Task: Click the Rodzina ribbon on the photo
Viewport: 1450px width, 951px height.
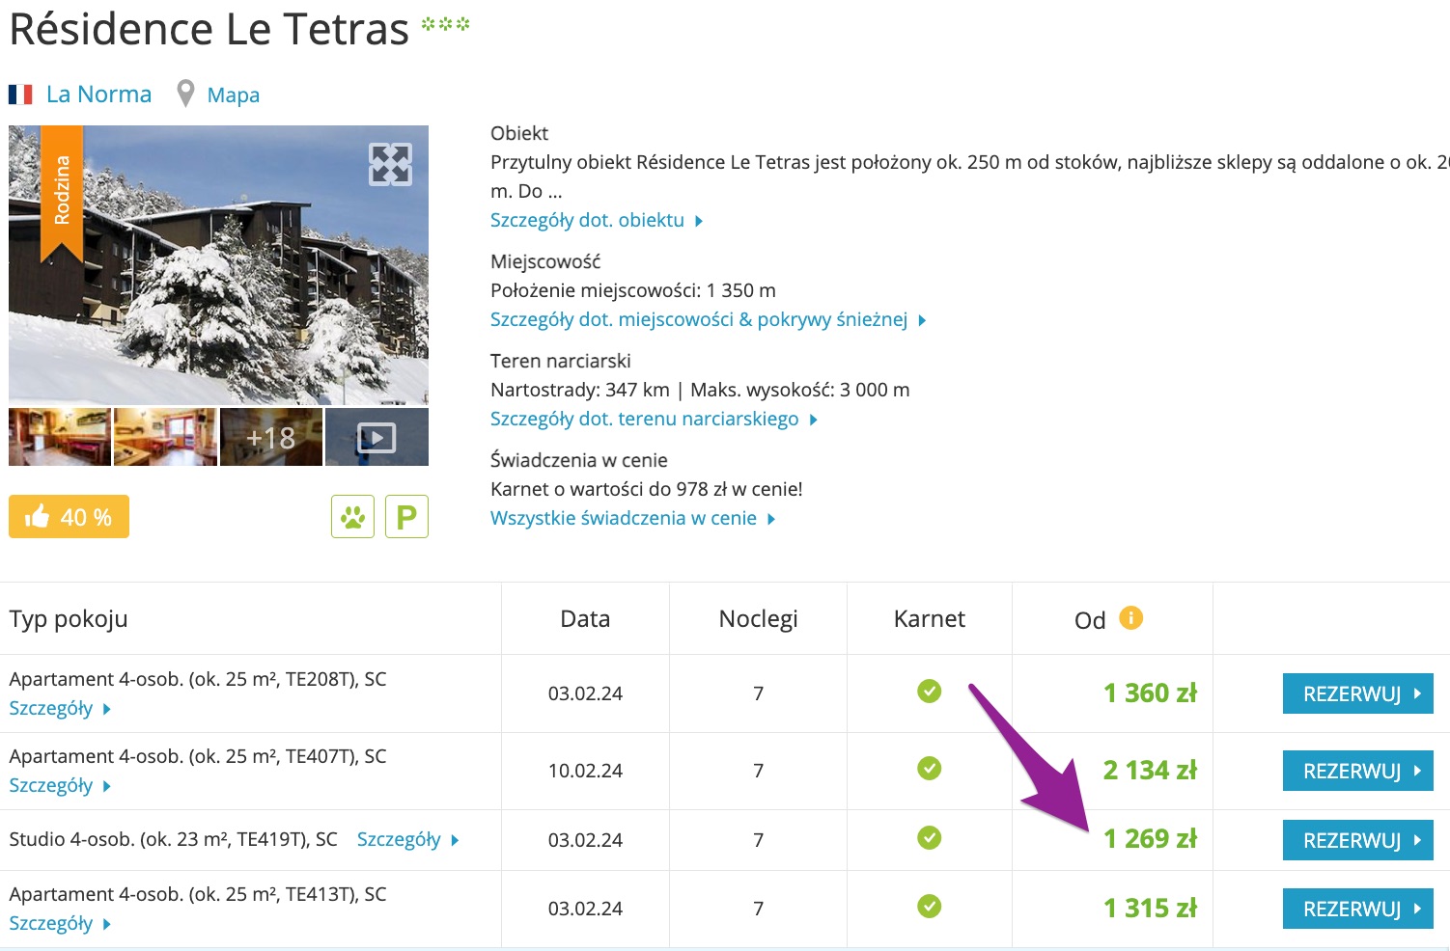Action: click(62, 193)
